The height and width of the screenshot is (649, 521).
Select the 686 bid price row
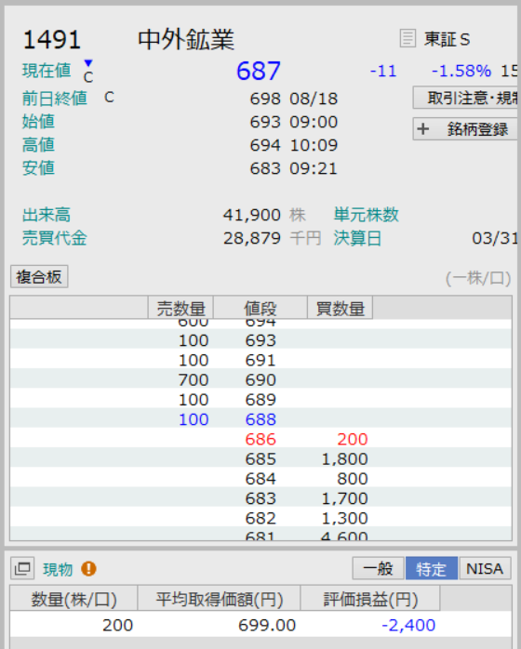(260, 439)
